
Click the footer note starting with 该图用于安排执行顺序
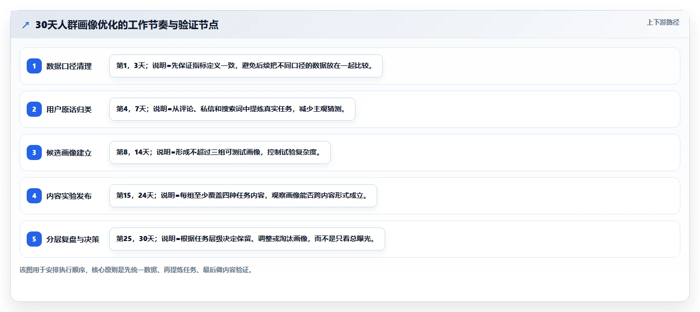[136, 270]
